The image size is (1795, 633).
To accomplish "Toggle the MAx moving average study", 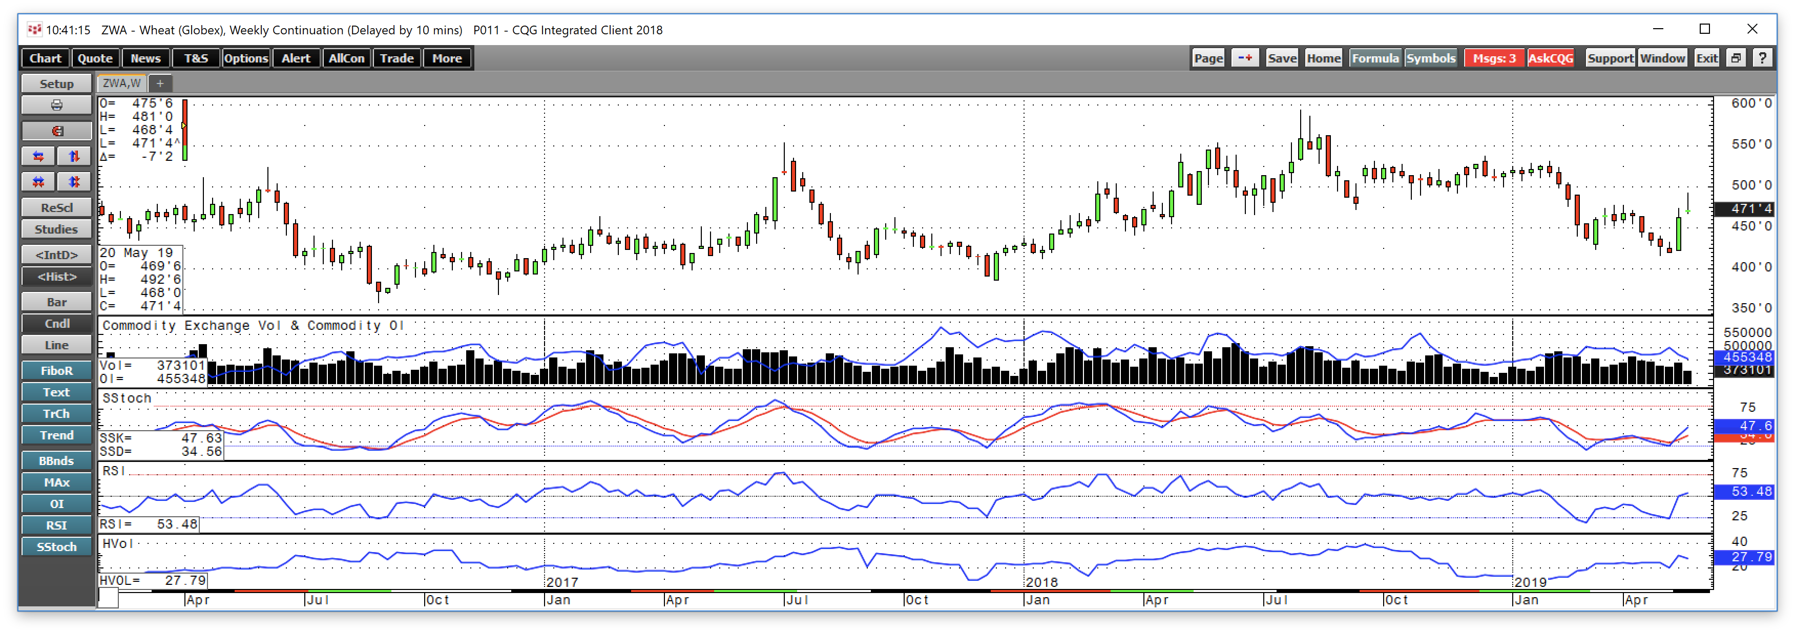I will click(x=56, y=482).
